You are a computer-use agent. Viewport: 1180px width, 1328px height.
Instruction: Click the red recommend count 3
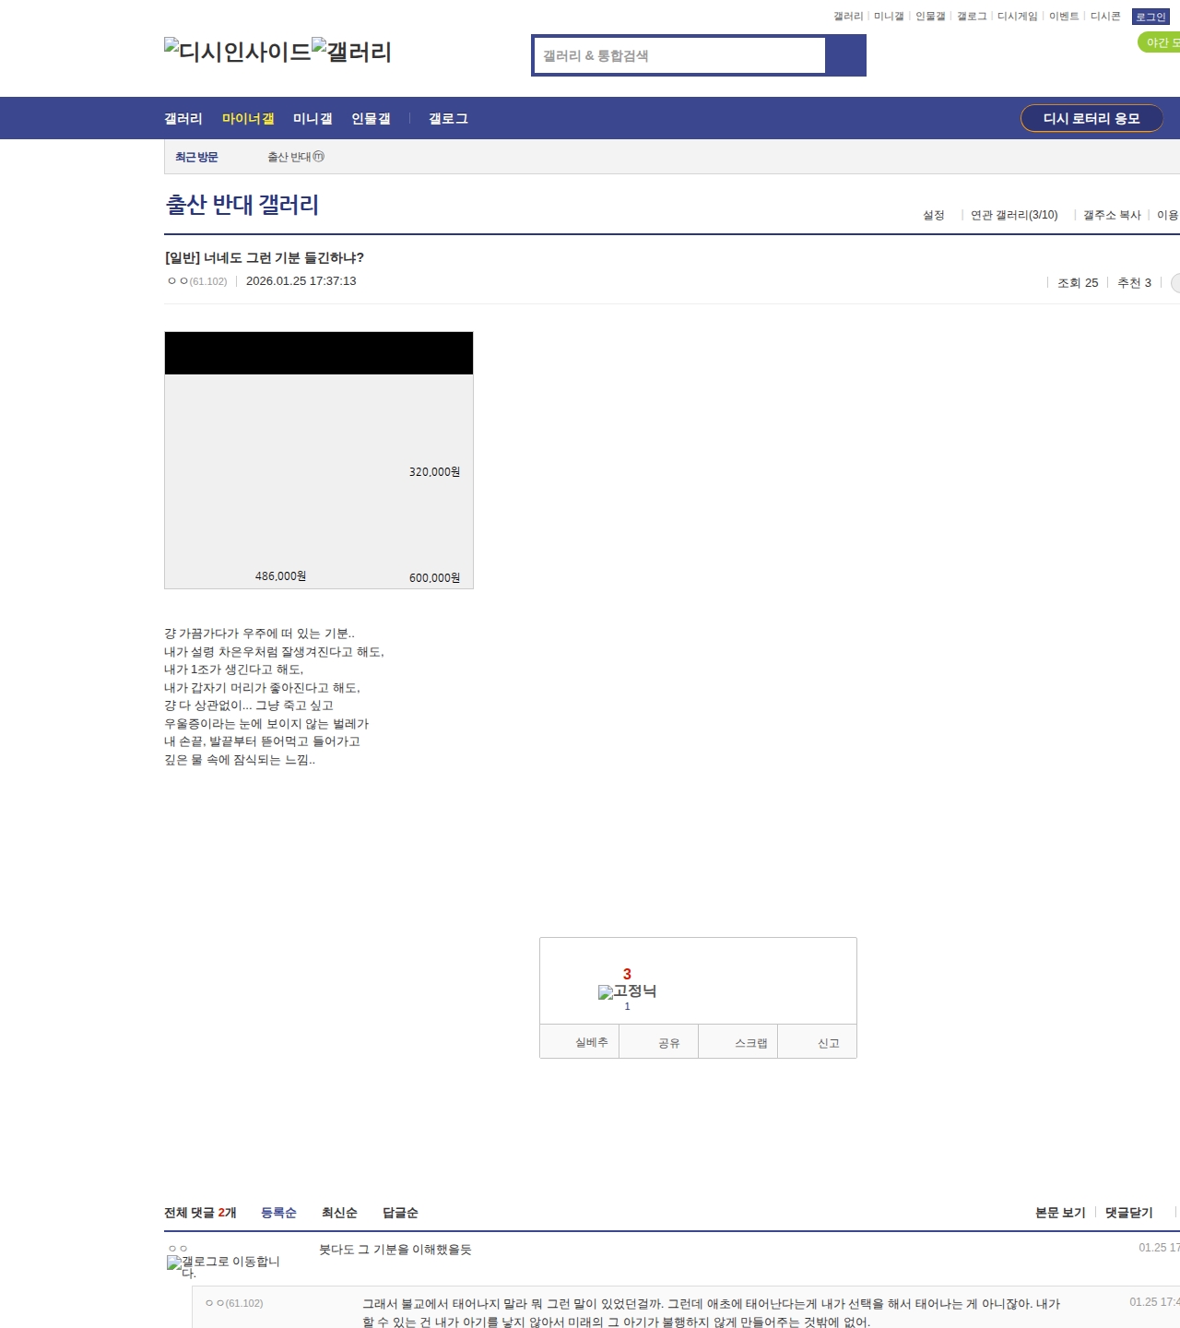click(627, 974)
